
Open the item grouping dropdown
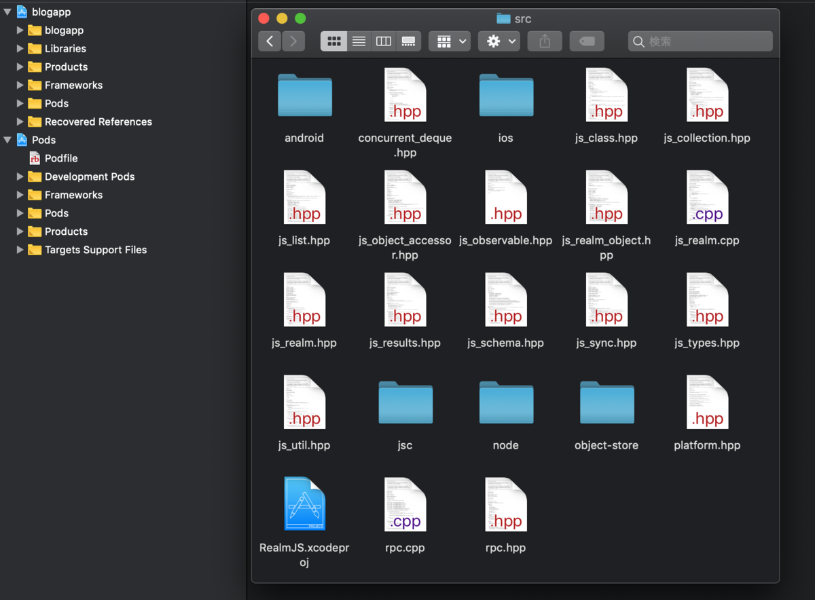(450, 41)
